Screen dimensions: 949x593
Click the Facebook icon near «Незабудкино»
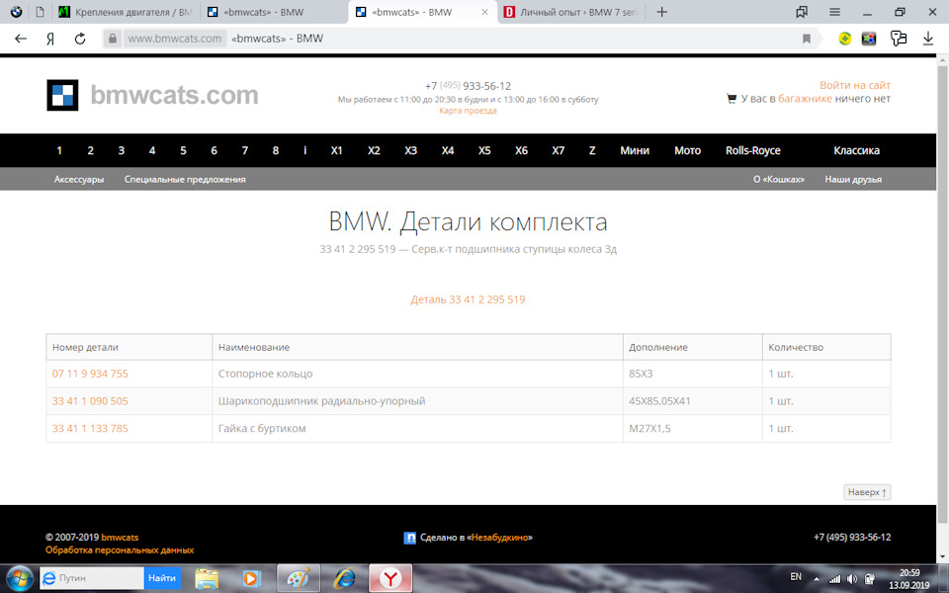pos(410,537)
